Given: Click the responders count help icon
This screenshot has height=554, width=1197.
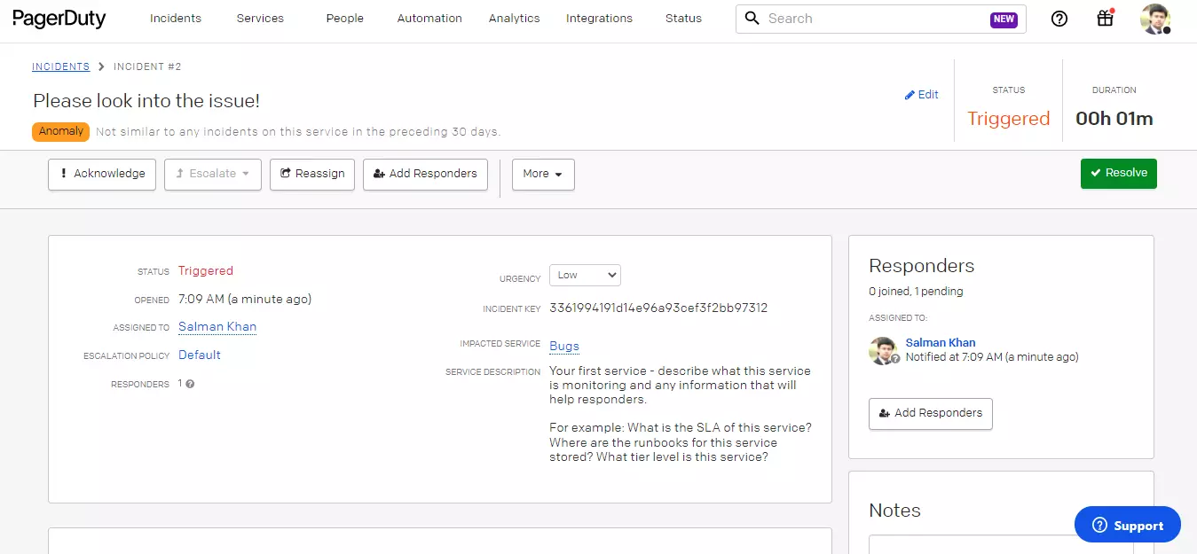Looking at the screenshot, I should pos(190,385).
